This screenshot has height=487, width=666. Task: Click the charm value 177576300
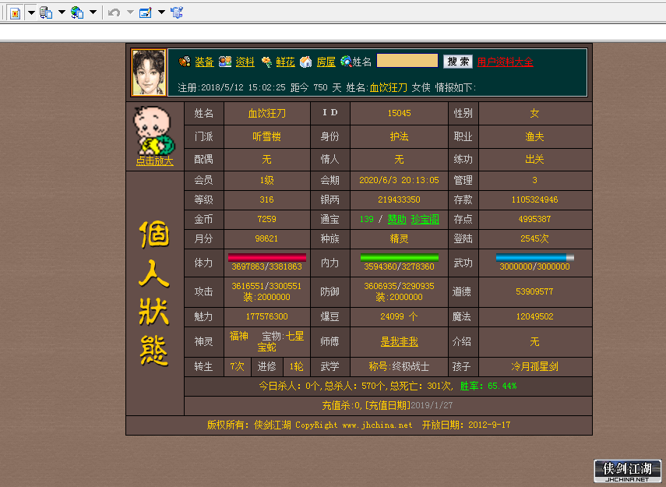pyautogui.click(x=266, y=316)
